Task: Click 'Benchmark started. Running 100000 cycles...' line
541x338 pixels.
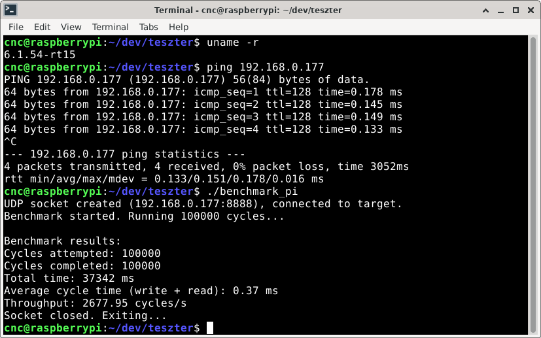Action: [x=144, y=216]
